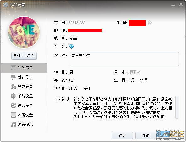Expand the birthday month selector 7月
The image size is (186, 142).
pyautogui.click(x=132, y=80)
